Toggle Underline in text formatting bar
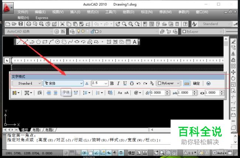The image size is (240, 158). tap(125, 83)
